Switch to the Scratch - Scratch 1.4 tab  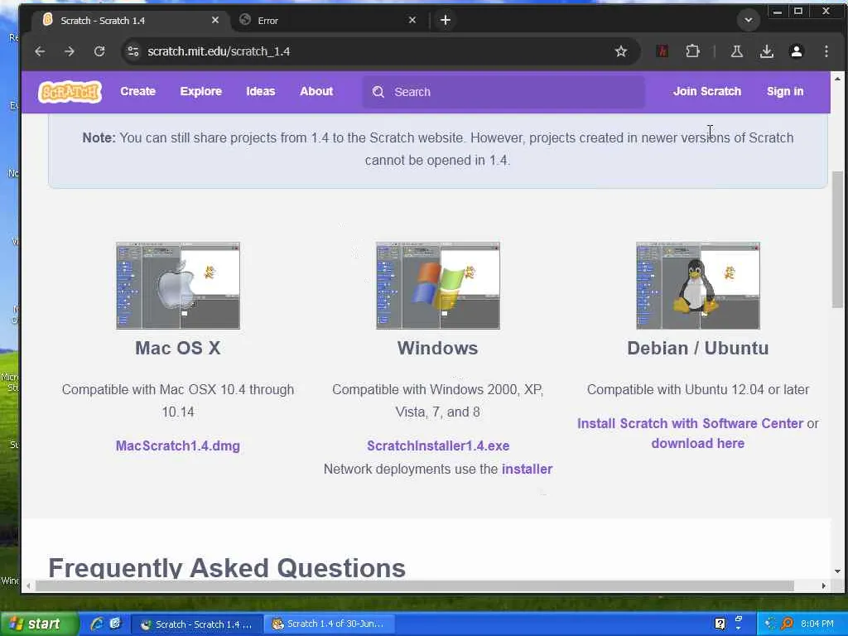click(130, 21)
